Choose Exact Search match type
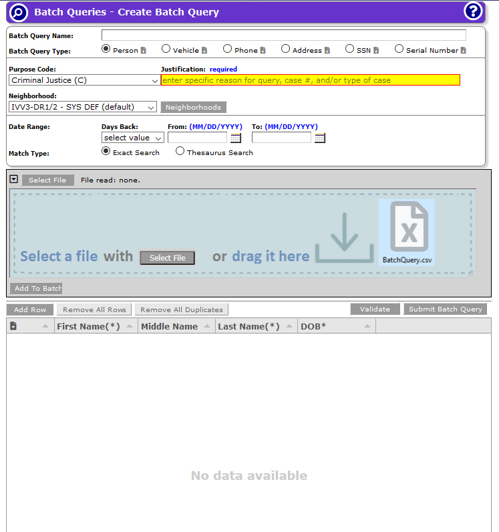The height and width of the screenshot is (532, 499). pyautogui.click(x=106, y=151)
